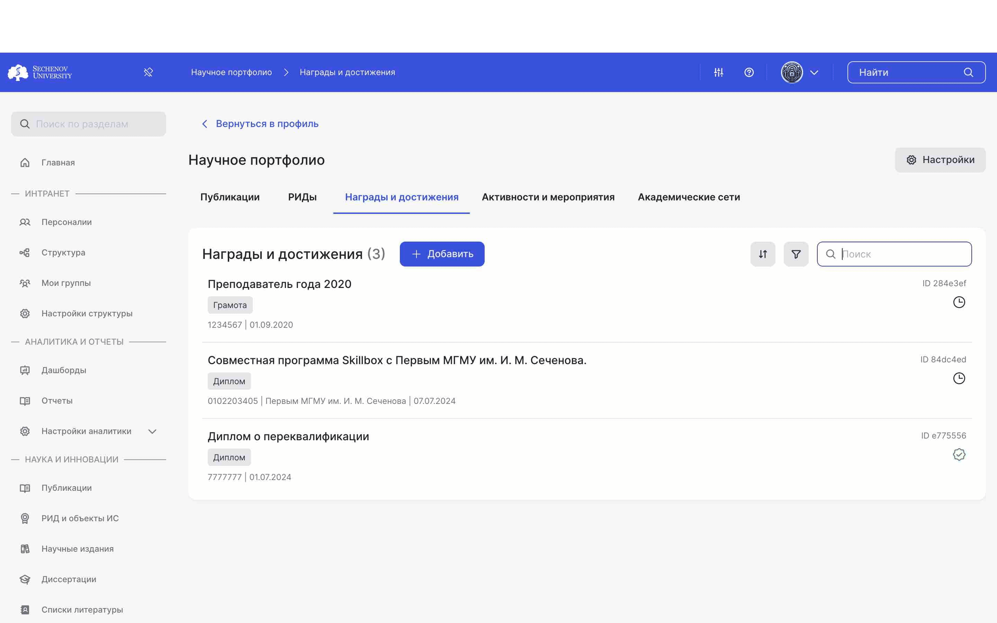This screenshot has width=997, height=623.
Task: Switch to the Активности и мероприятия tab
Action: (x=548, y=197)
